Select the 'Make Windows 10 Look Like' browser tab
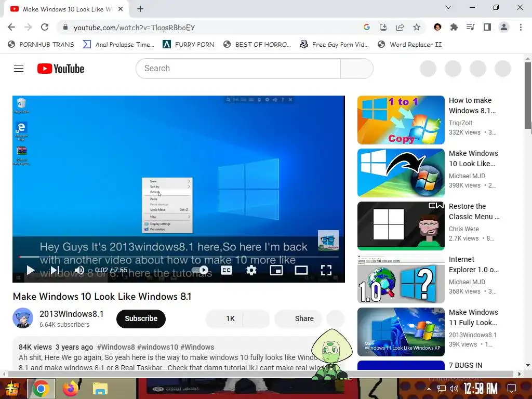The height and width of the screenshot is (399, 532). click(x=67, y=9)
